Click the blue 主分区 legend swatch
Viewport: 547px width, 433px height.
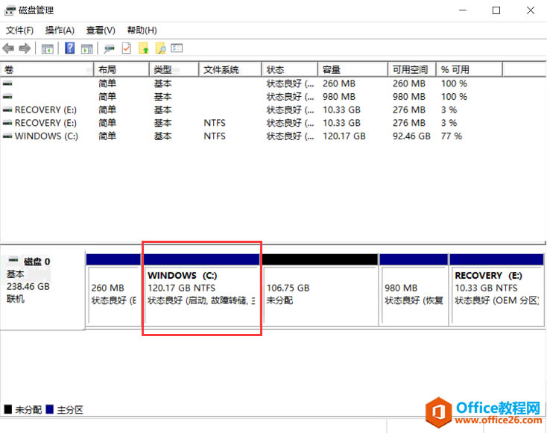point(49,409)
